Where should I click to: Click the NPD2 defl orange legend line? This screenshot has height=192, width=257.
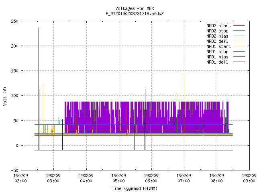coord(239,41)
